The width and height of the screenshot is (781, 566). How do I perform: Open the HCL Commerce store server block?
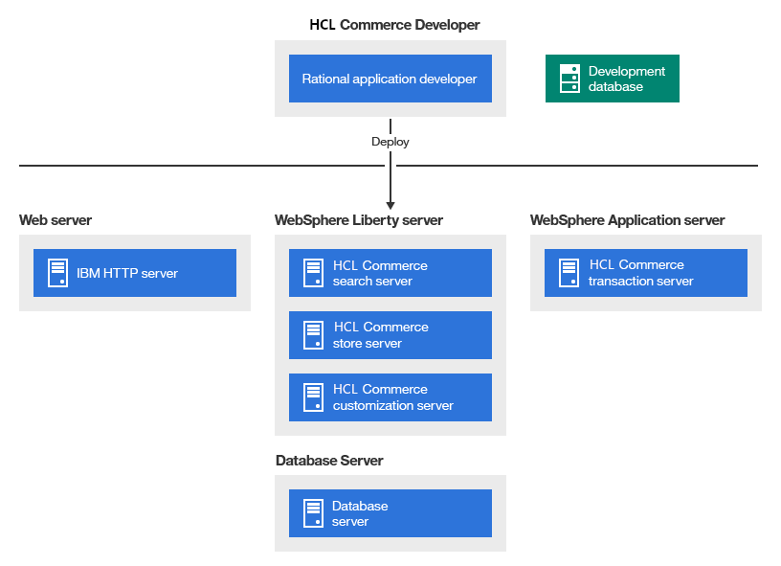point(390,334)
